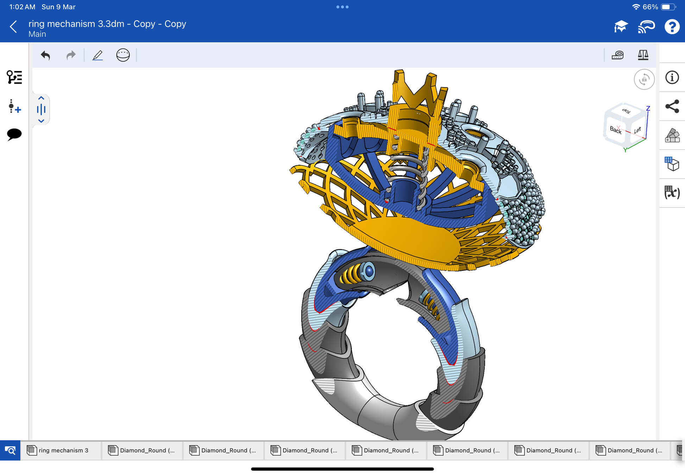
Task: Click the three dots multitasking menu
Action: 342,7
